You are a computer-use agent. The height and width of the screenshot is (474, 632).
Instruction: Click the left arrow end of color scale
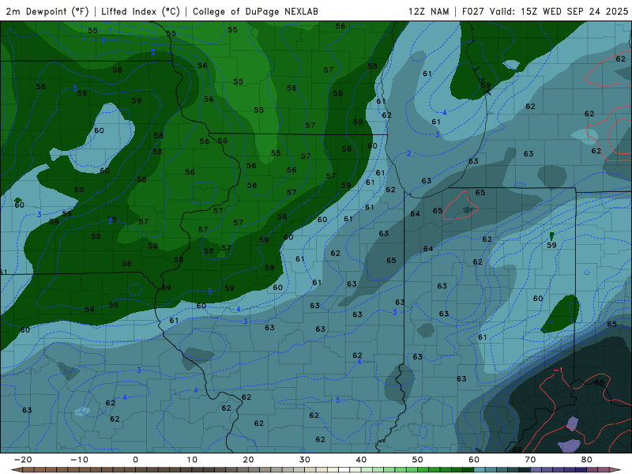pos(17,469)
